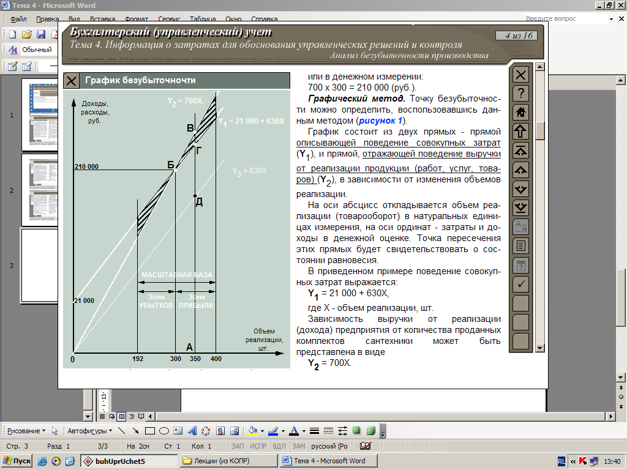Open the Таблица menu

point(203,19)
